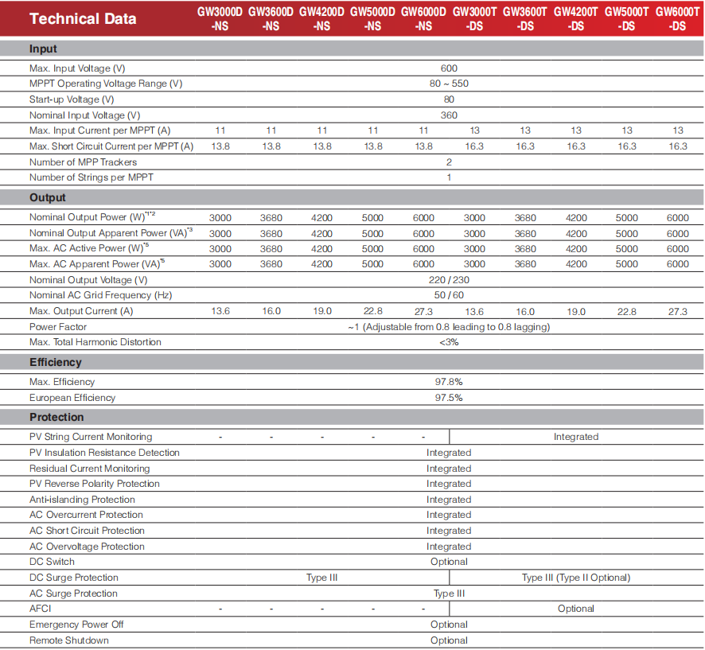Image resolution: width=705 pixels, height=650 pixels.
Task: Click Max. Input Current 11 for GW3000D-NS
Action: tap(220, 130)
